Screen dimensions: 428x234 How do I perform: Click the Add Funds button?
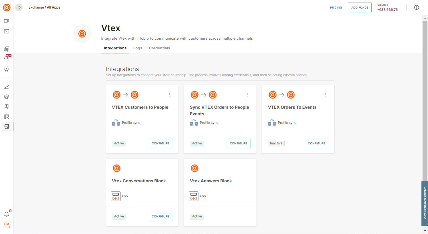pyautogui.click(x=360, y=7)
